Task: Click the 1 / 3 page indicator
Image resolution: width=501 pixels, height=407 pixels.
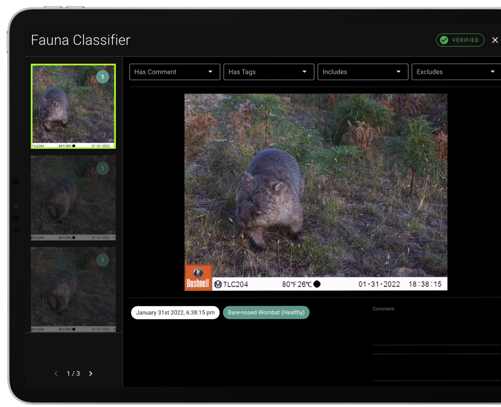Action: 73,374
